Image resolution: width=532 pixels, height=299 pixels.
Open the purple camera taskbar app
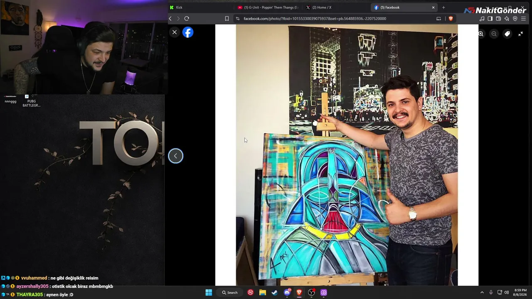pos(324,292)
